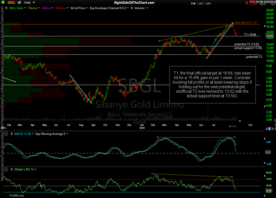Viewport: 276px width, 198px height.
Task: Click scale arrow marker near 20.00 price
Action: (x=264, y=26)
